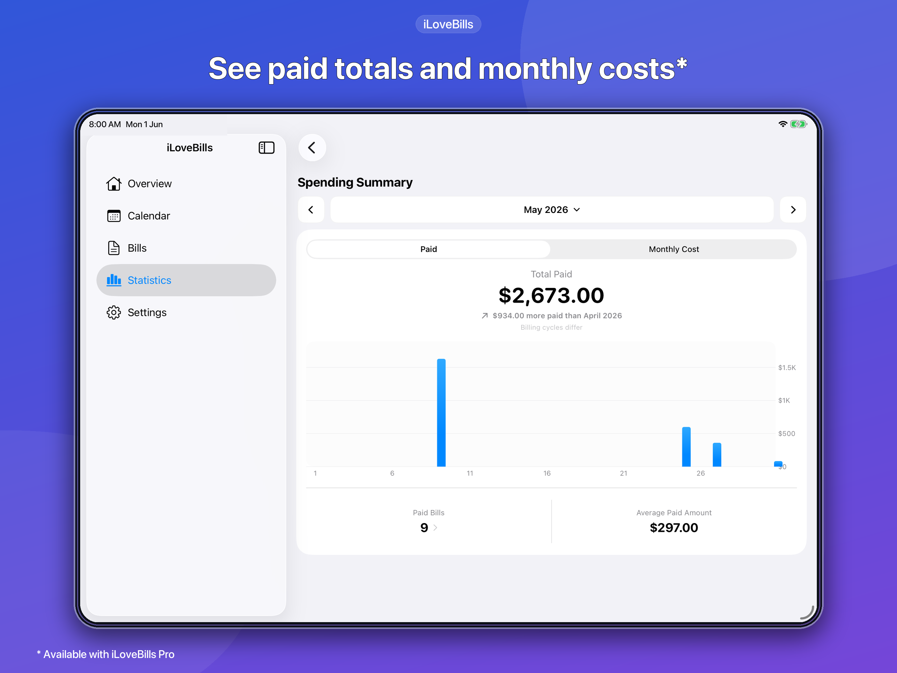
Task: Click the Calendar icon in sidebar
Action: (113, 216)
